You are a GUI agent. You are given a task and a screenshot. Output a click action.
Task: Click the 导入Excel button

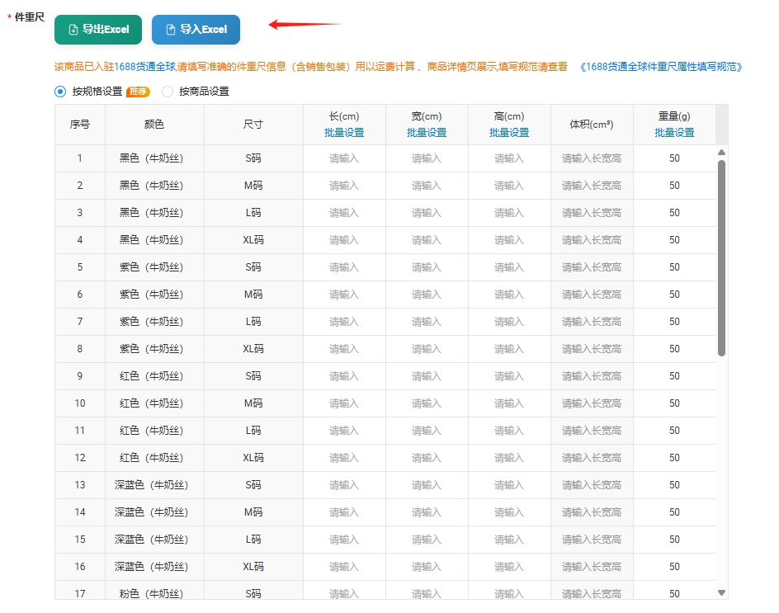195,28
